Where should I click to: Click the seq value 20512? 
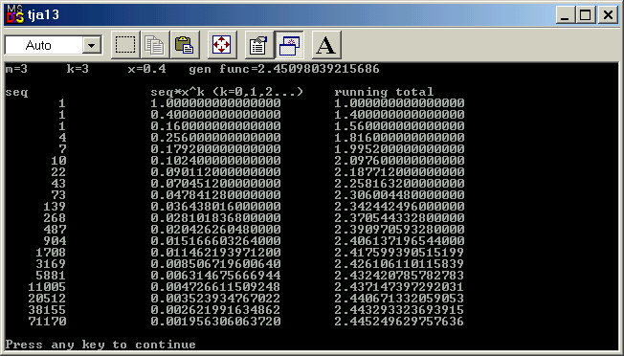(47, 299)
